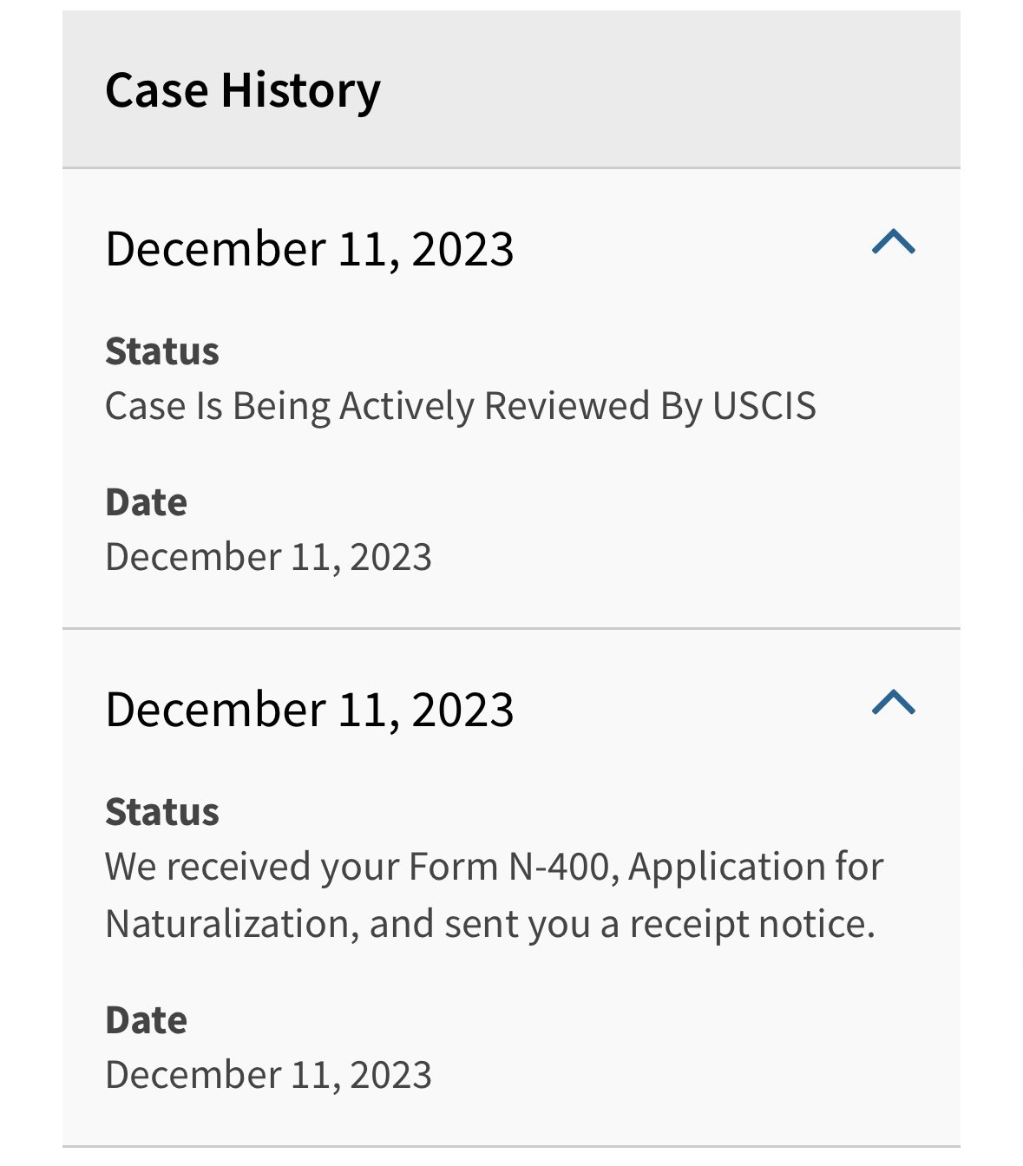This screenshot has width=1023, height=1166.
Task: Click the 'receipt notice' words
Action: point(751,924)
